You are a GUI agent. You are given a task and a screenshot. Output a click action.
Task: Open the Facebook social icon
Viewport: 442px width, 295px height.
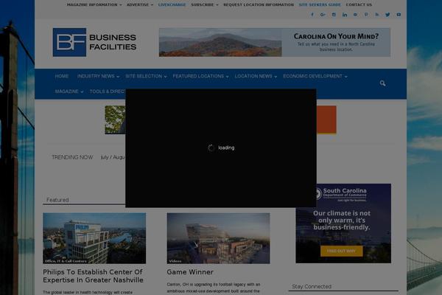(312, 15)
